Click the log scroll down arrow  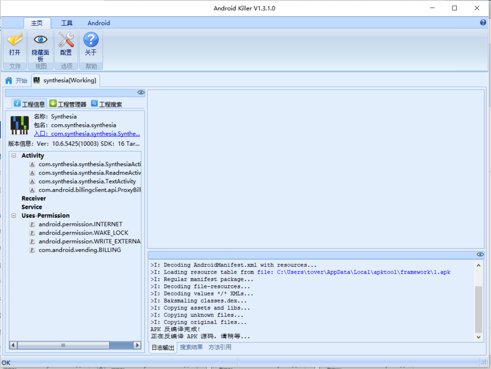tap(478, 337)
